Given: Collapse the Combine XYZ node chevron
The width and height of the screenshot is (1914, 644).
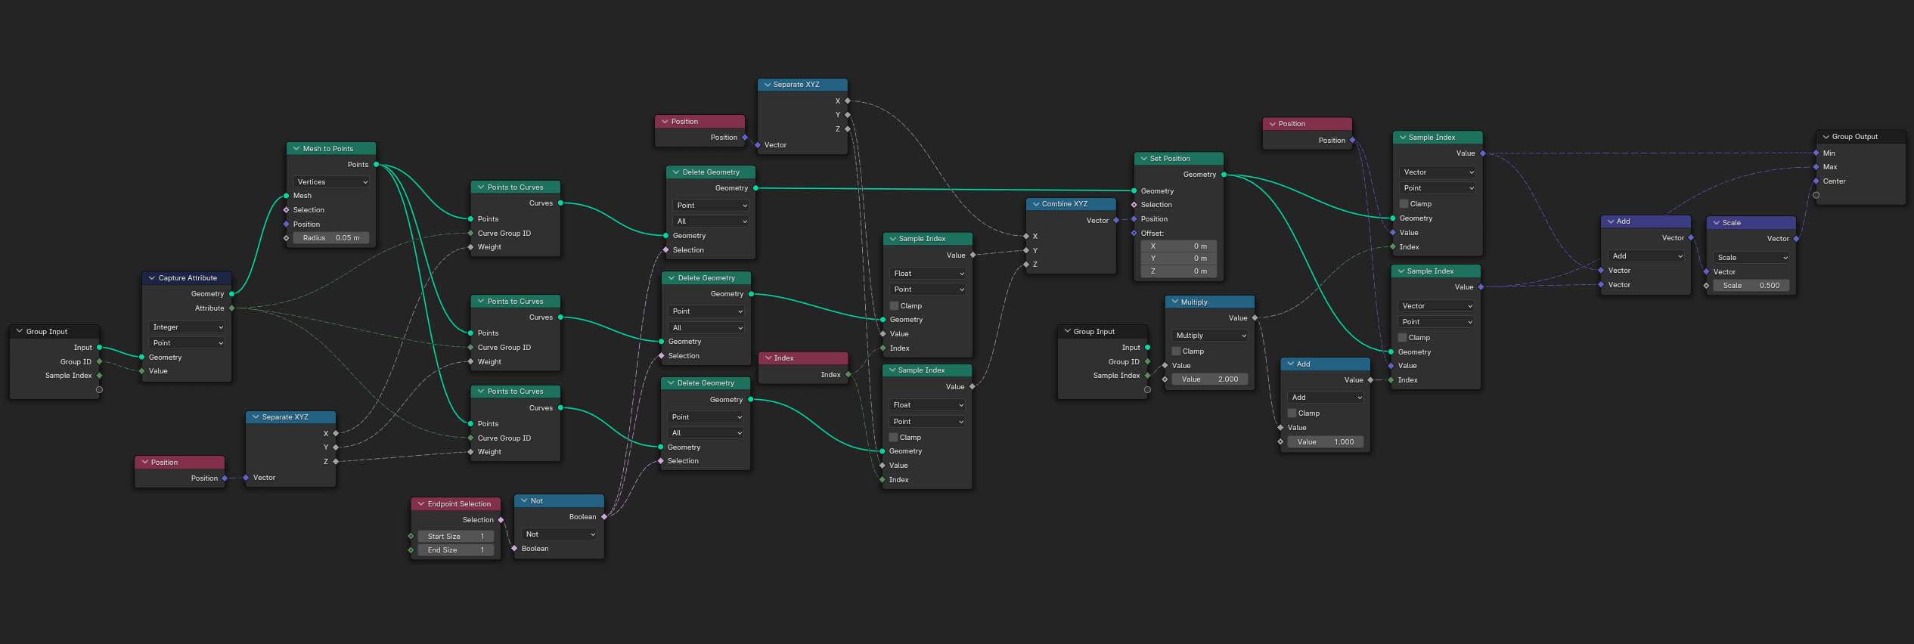Looking at the screenshot, I should [1035, 204].
